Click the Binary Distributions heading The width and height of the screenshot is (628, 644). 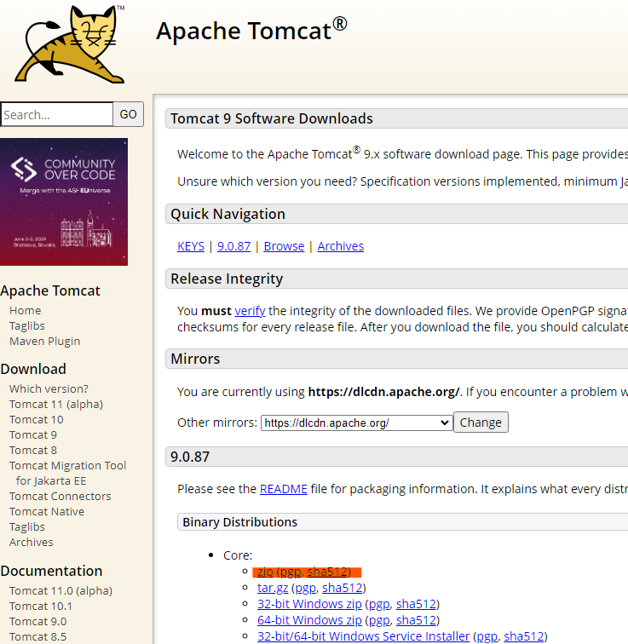[239, 522]
